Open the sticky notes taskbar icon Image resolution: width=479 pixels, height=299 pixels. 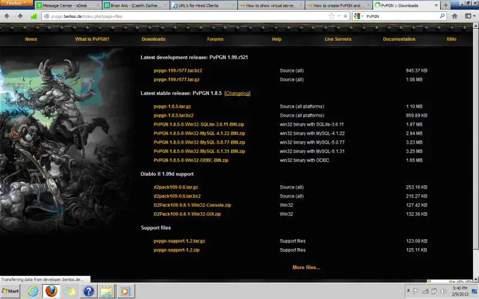coord(69,291)
